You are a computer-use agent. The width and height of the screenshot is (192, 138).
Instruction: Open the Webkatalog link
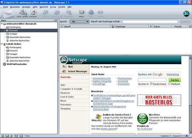point(173,74)
